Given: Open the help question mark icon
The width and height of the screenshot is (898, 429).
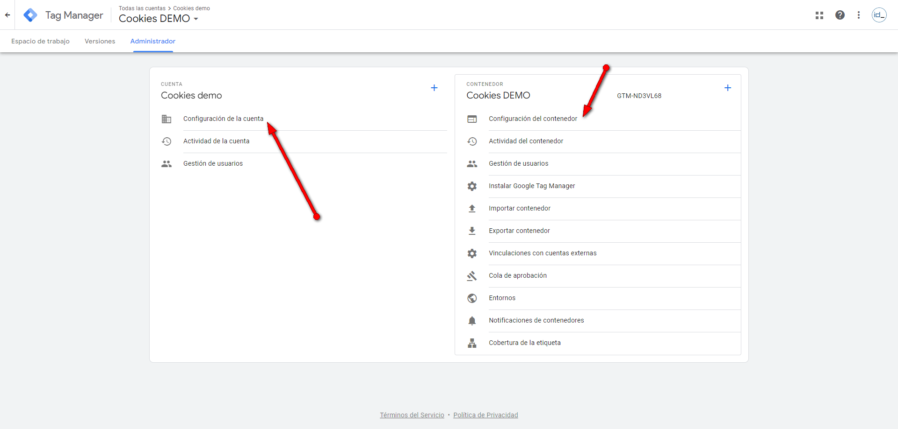Looking at the screenshot, I should [840, 15].
